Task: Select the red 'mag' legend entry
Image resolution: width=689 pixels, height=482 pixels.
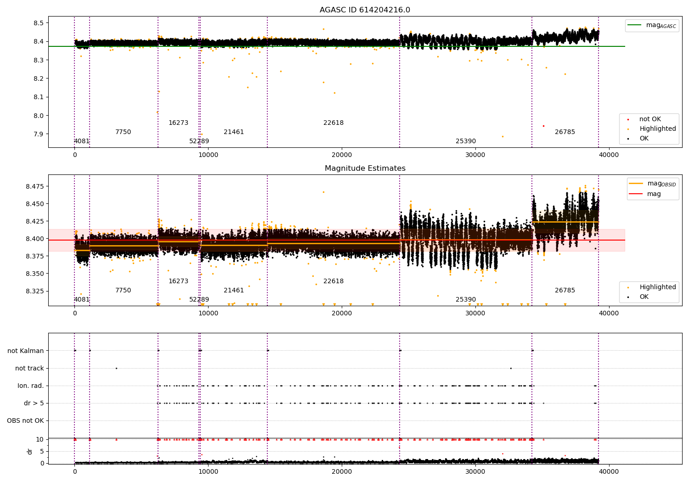Action: coord(645,194)
